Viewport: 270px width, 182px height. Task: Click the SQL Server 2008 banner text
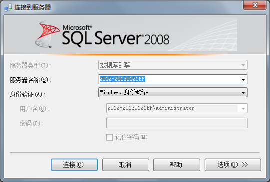coord(116,36)
